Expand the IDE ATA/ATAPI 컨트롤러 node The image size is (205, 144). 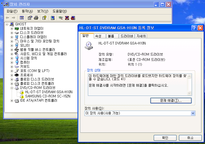[x=12, y=101]
